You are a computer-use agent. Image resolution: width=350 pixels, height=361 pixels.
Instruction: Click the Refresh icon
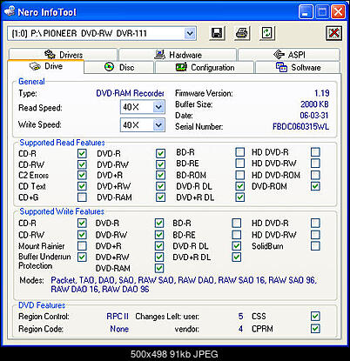click(266, 33)
